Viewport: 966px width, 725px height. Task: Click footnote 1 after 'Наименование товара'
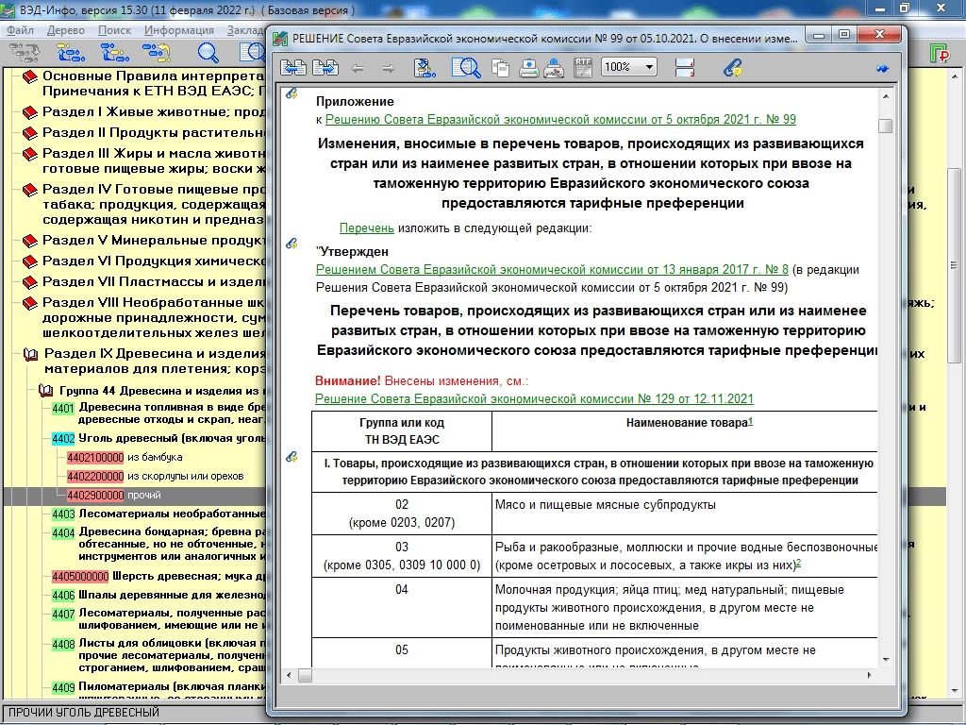pyautogui.click(x=750, y=421)
